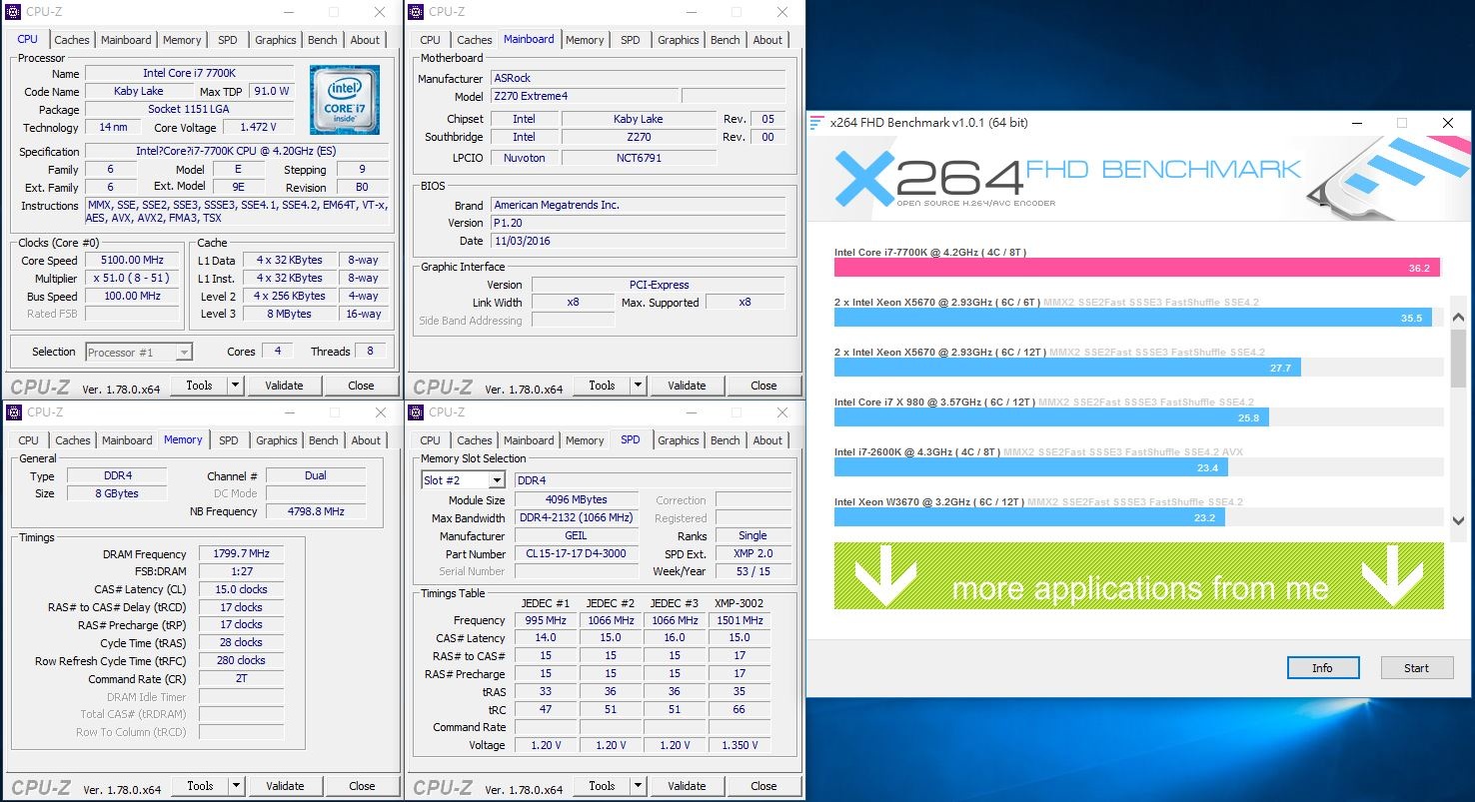Click the x264 FHD Benchmark title bar icon
This screenshot has height=802, width=1475.
click(x=817, y=123)
